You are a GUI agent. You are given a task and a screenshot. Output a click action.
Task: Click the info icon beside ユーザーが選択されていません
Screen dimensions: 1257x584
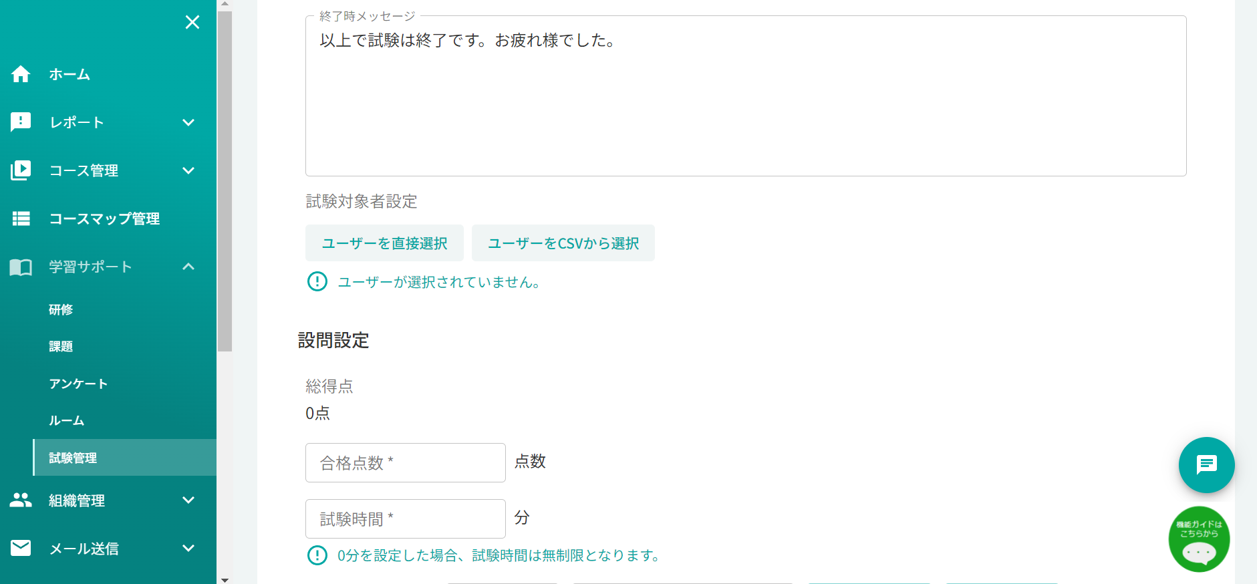[x=317, y=281]
